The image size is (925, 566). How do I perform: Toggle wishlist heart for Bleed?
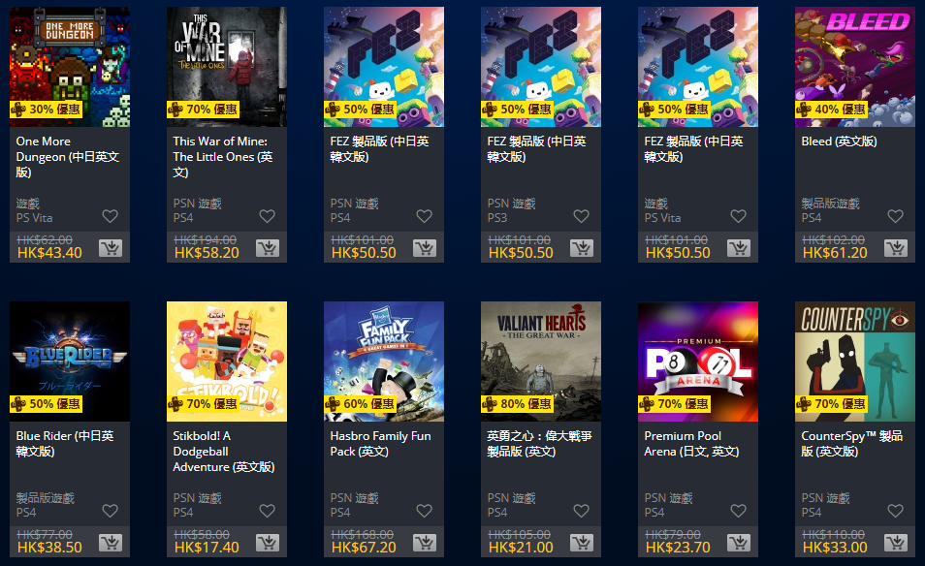(x=896, y=216)
